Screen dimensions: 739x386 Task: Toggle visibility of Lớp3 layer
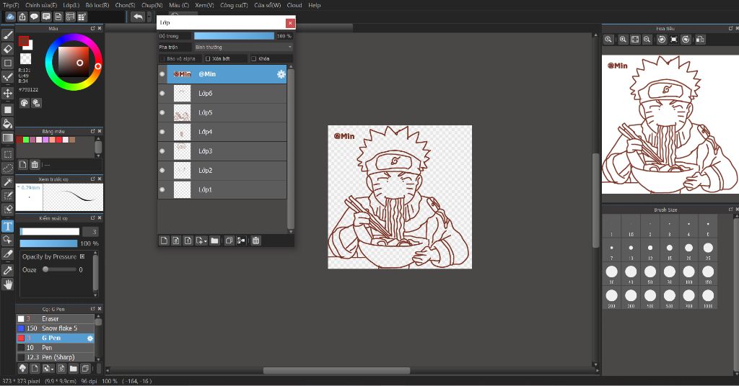click(162, 151)
